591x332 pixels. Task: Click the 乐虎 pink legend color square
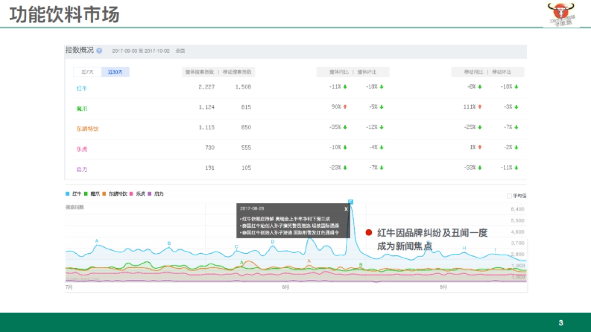pyautogui.click(x=132, y=194)
